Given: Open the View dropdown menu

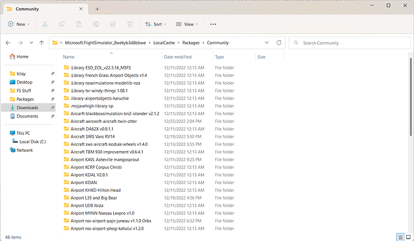Looking at the screenshot, I should pyautogui.click(x=187, y=24).
